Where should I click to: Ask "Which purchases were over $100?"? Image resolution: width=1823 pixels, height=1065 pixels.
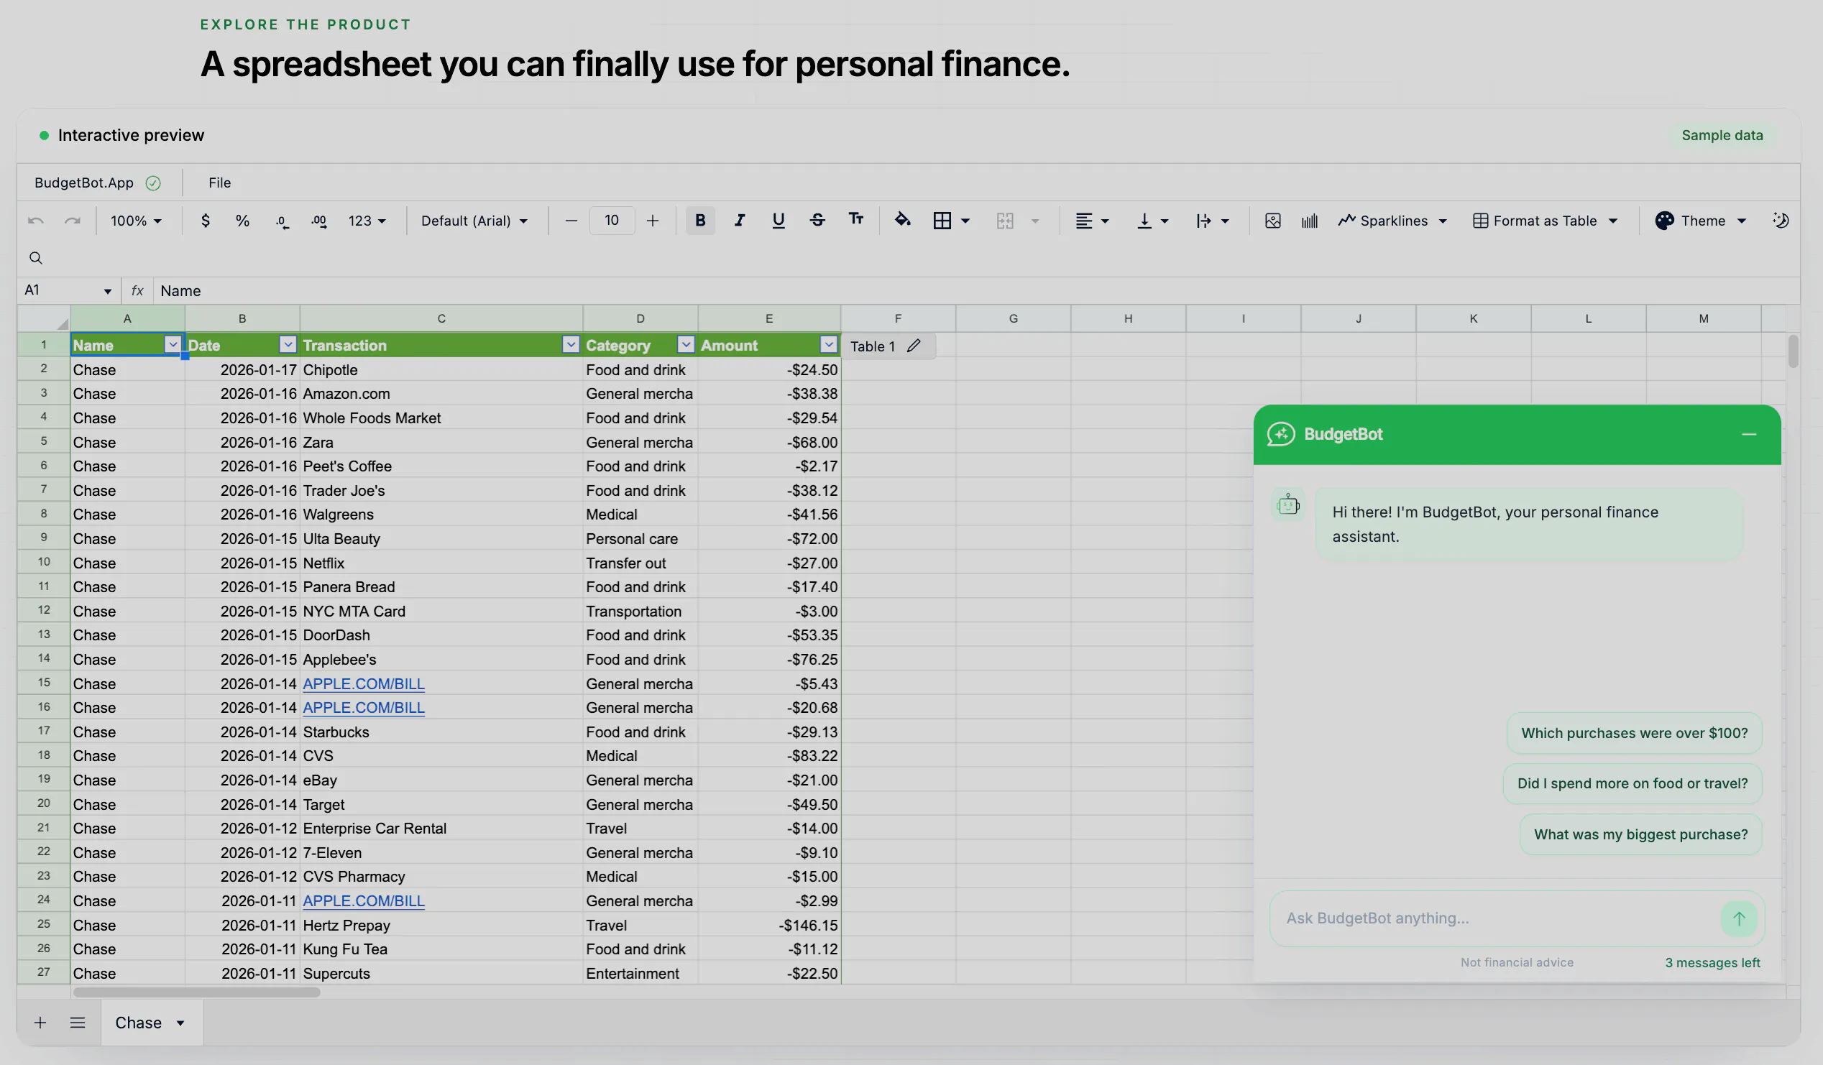click(x=1634, y=733)
